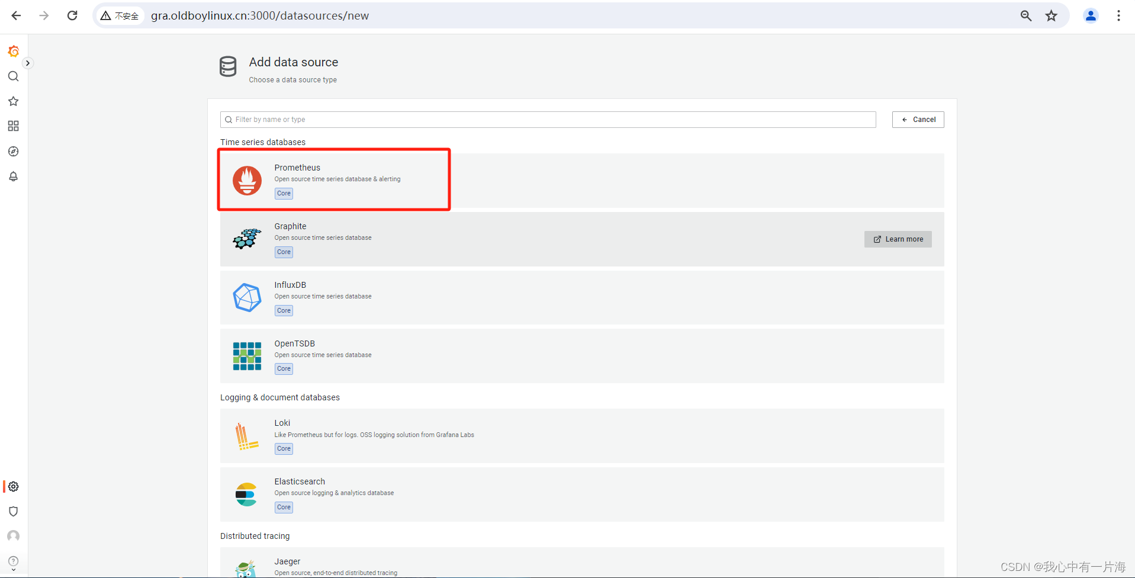Select the Jaeger mascot icon
This screenshot has width=1135, height=578.
[x=246, y=570]
